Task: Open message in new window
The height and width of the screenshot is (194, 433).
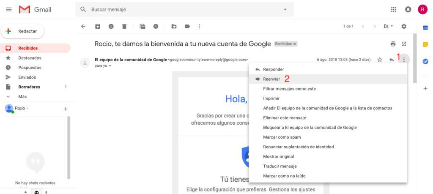Action: [x=404, y=44]
